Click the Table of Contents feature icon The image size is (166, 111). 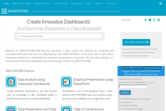click(x=66, y=109)
